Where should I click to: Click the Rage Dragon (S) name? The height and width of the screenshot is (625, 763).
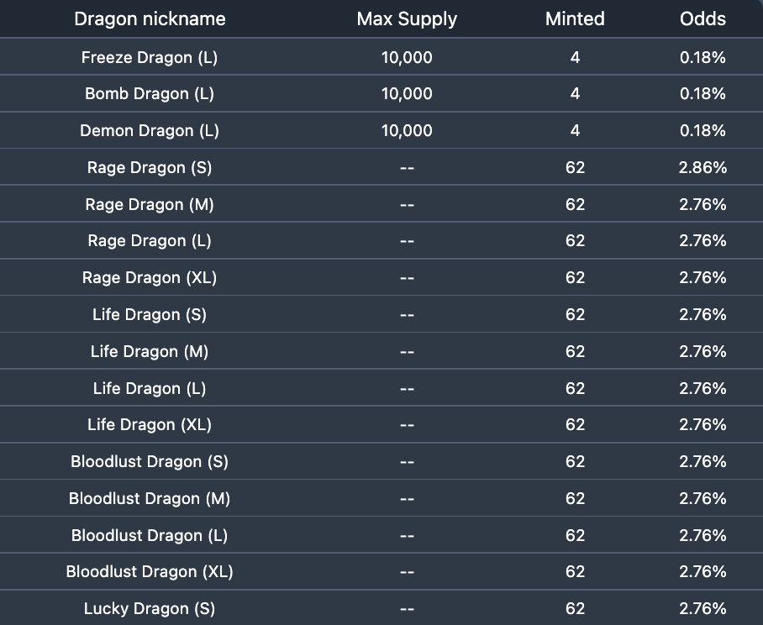pos(150,167)
